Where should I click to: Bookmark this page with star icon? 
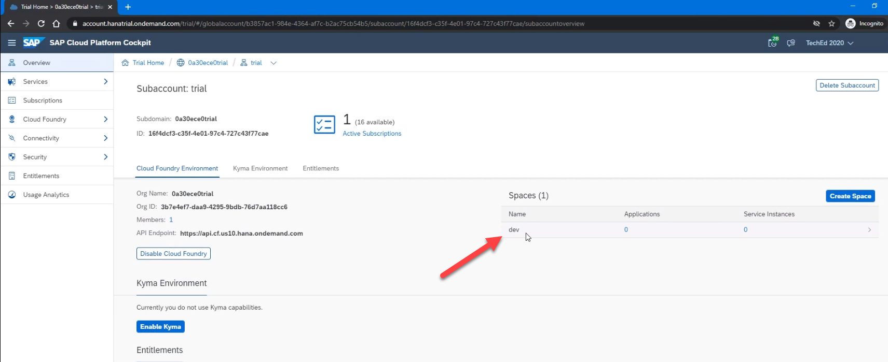(831, 23)
